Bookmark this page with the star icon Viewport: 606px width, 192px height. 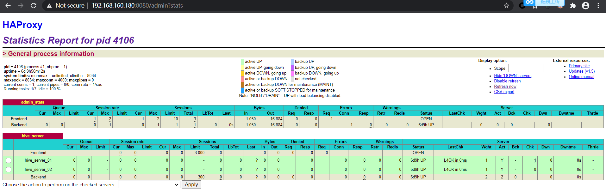[506, 6]
